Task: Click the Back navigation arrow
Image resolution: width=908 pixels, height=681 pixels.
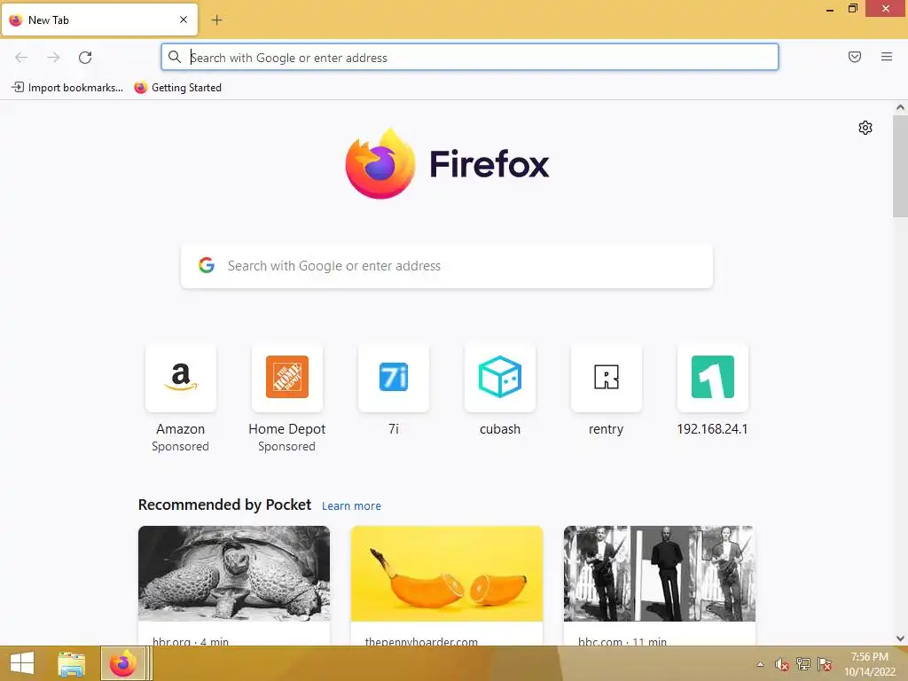Action: (x=21, y=58)
